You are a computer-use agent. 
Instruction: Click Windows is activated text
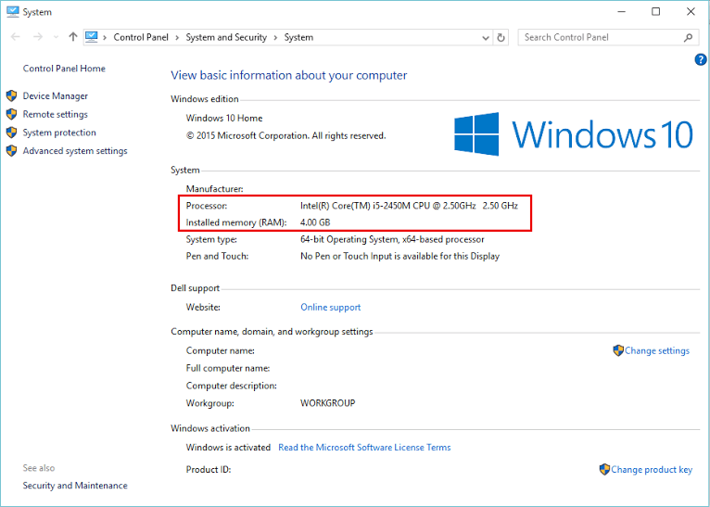pos(228,448)
